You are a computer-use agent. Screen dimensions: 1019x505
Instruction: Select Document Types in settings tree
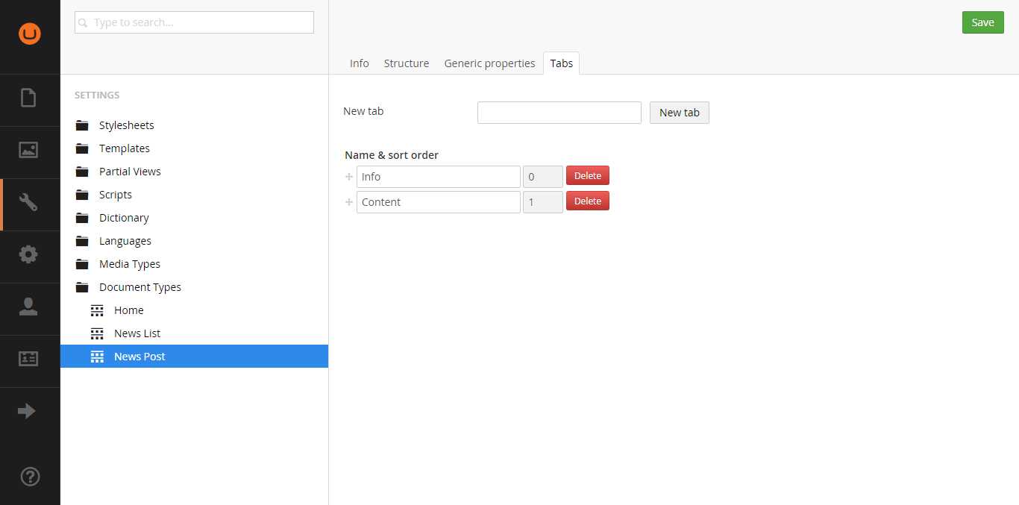(x=140, y=287)
